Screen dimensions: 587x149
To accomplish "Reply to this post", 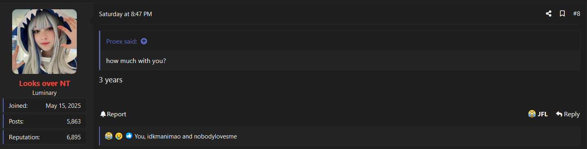I will tap(568, 114).
